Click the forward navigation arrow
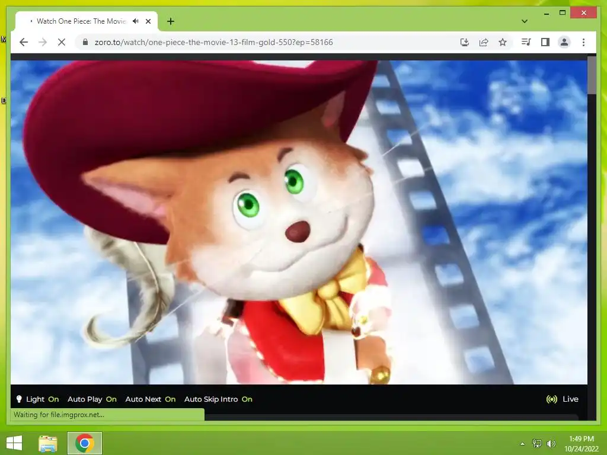Viewport: 607px width, 455px height. pyautogui.click(x=43, y=42)
